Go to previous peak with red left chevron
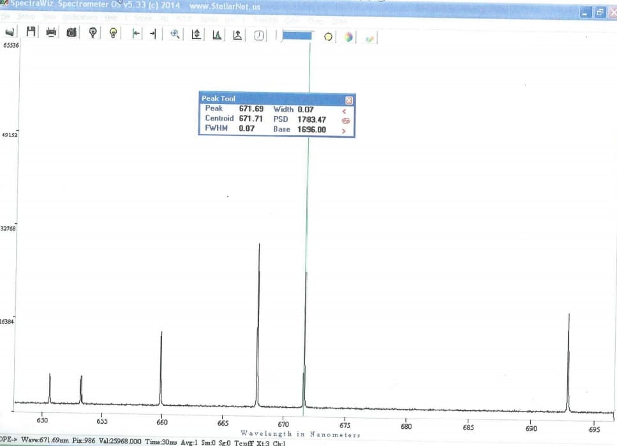The width and height of the screenshot is (617, 446). tap(345, 112)
